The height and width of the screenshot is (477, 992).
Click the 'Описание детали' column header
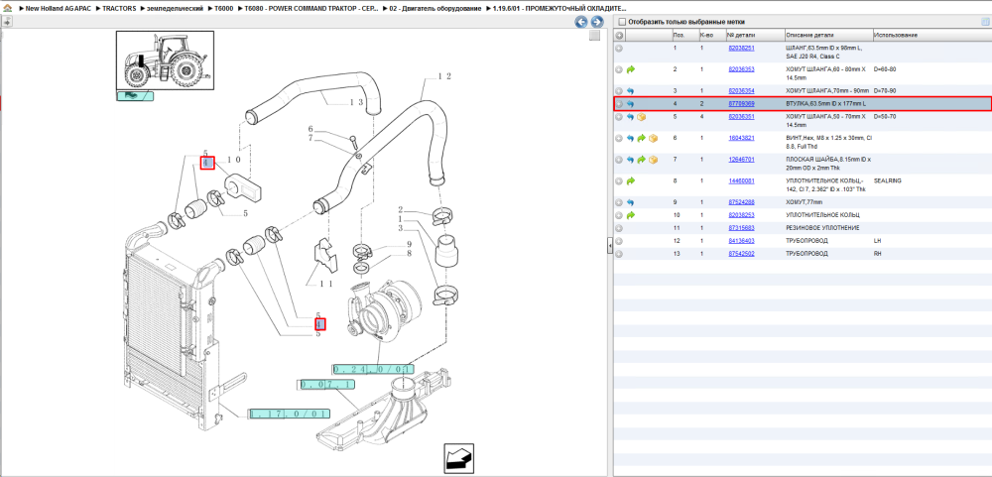[810, 36]
